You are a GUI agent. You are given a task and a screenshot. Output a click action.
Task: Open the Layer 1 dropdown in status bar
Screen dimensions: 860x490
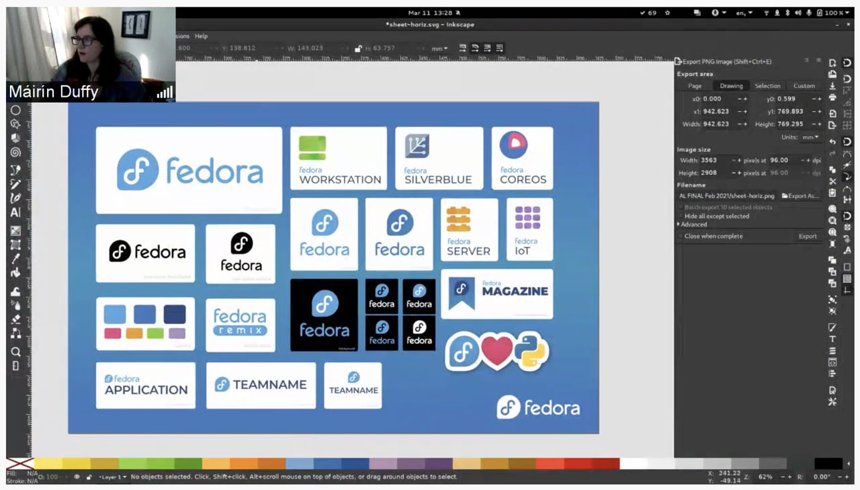(113, 477)
